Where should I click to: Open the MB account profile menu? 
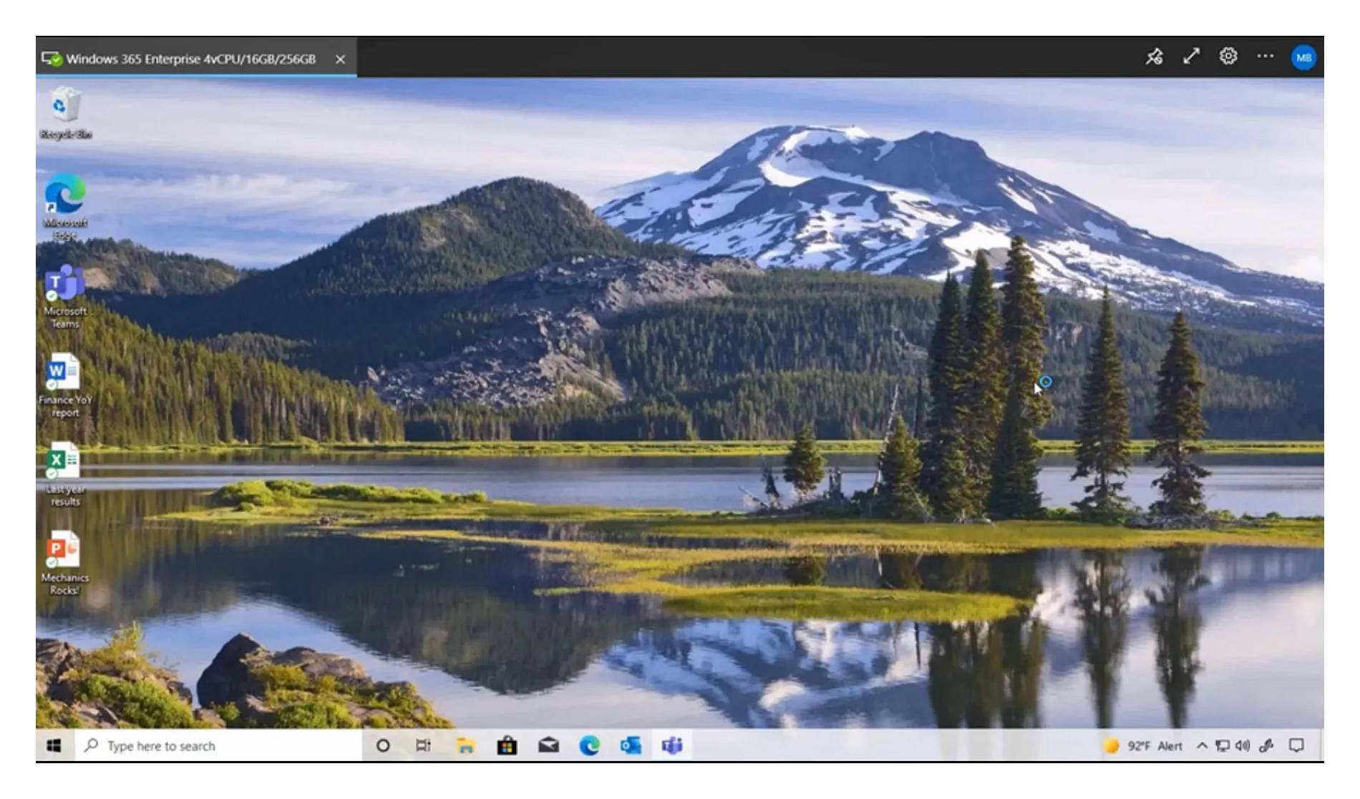tap(1304, 57)
